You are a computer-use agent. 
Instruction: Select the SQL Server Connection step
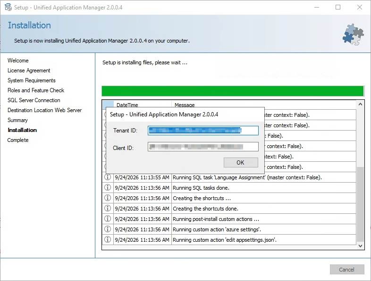coord(34,100)
